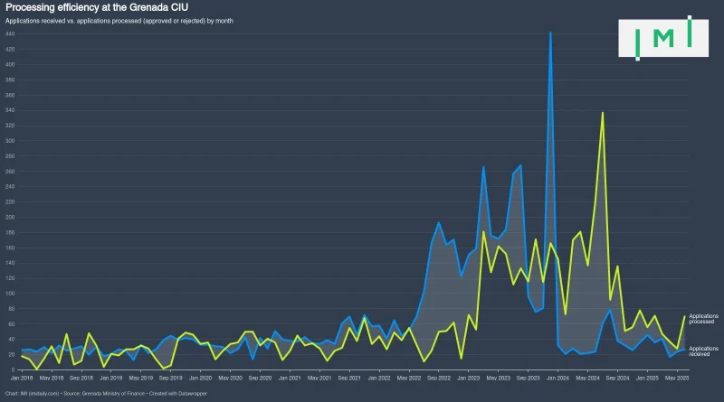Viewport: 724px width, 402px height.
Task: Click the May 2023 x-axis label
Action: [499, 378]
